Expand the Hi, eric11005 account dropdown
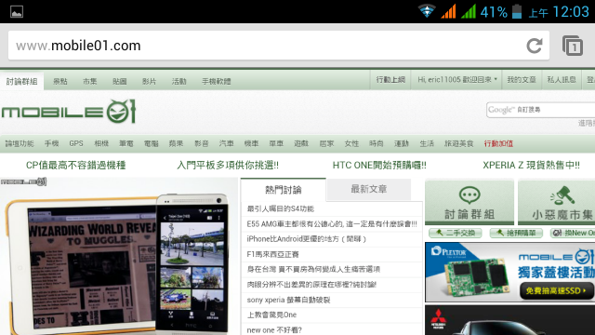Viewport: 595px width, 335px height. 456,80
